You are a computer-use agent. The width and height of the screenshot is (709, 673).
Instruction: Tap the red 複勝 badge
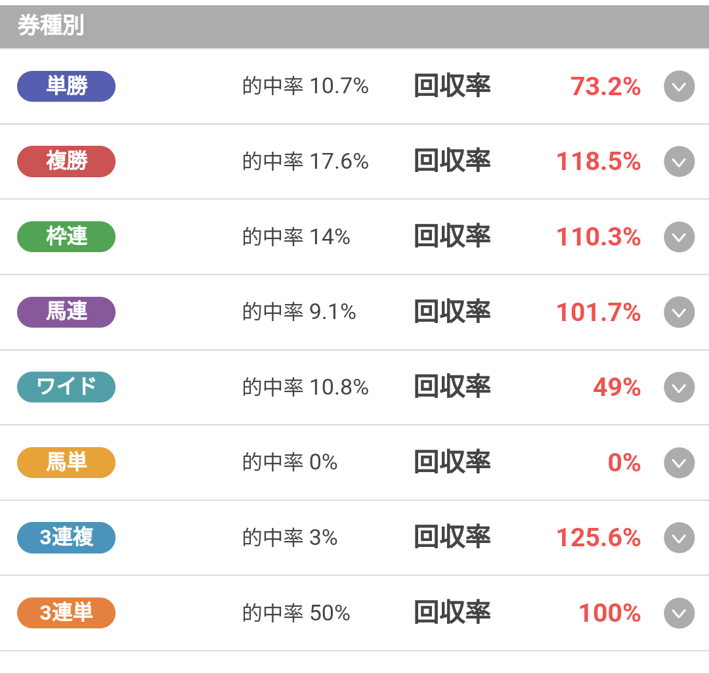pos(66,162)
